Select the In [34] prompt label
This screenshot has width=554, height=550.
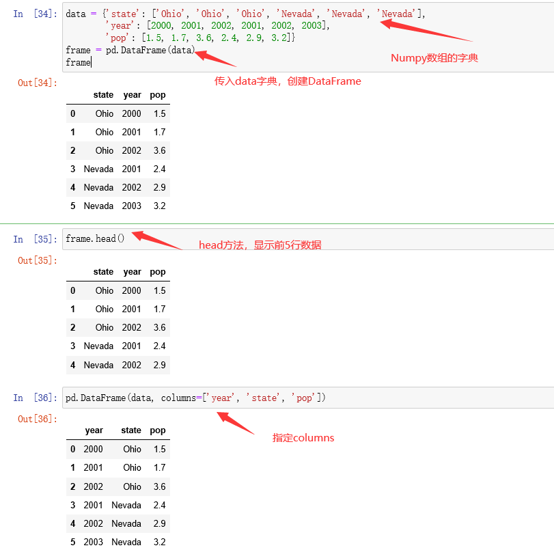(x=35, y=14)
